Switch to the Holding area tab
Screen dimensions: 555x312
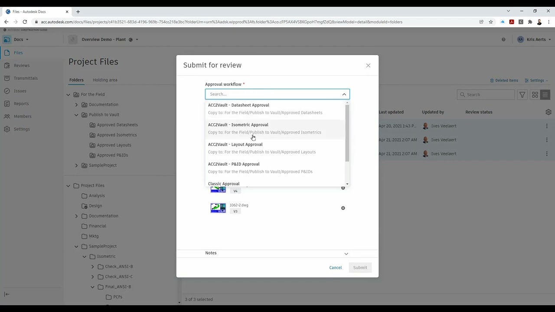pyautogui.click(x=105, y=80)
